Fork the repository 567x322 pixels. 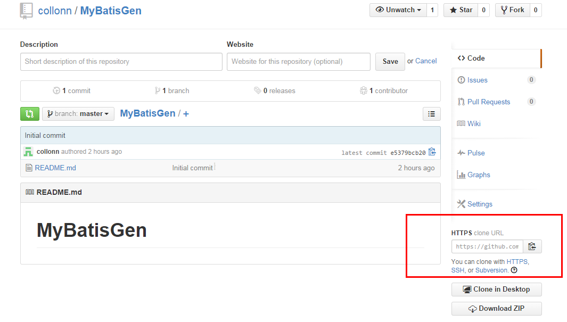pyautogui.click(x=512, y=10)
